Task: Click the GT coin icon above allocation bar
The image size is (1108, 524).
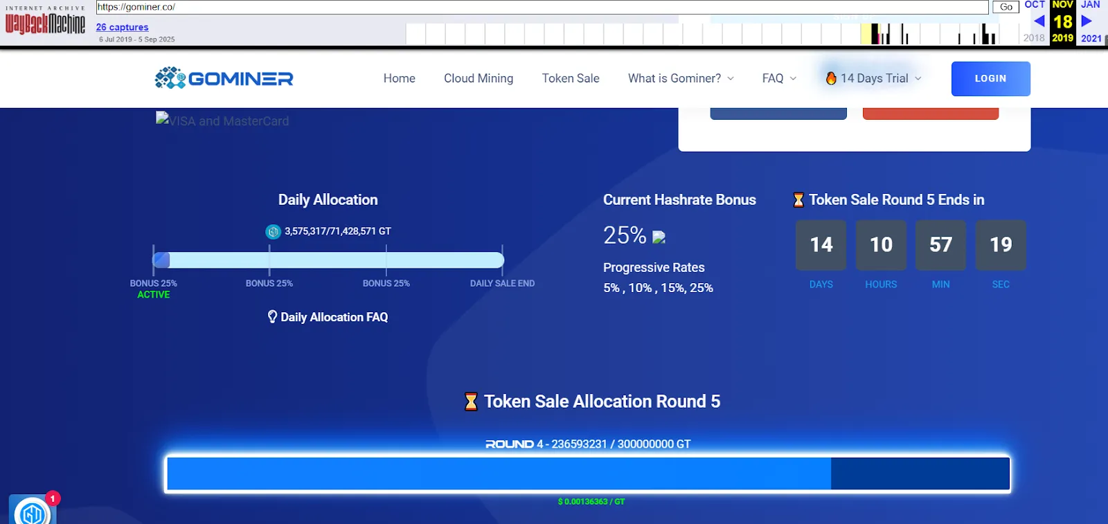Action: 274,231
